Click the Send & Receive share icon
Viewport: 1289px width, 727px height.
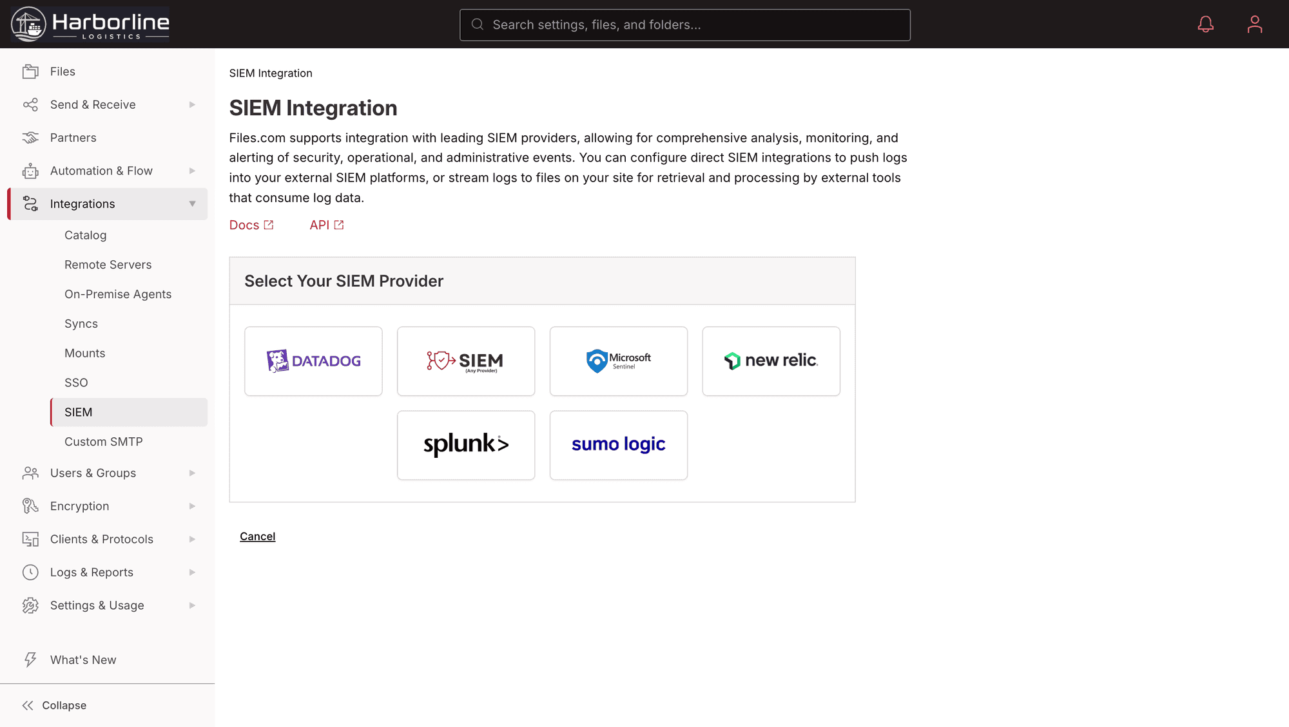(30, 104)
